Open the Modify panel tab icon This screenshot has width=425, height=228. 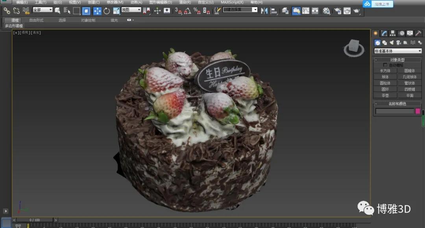click(x=384, y=33)
